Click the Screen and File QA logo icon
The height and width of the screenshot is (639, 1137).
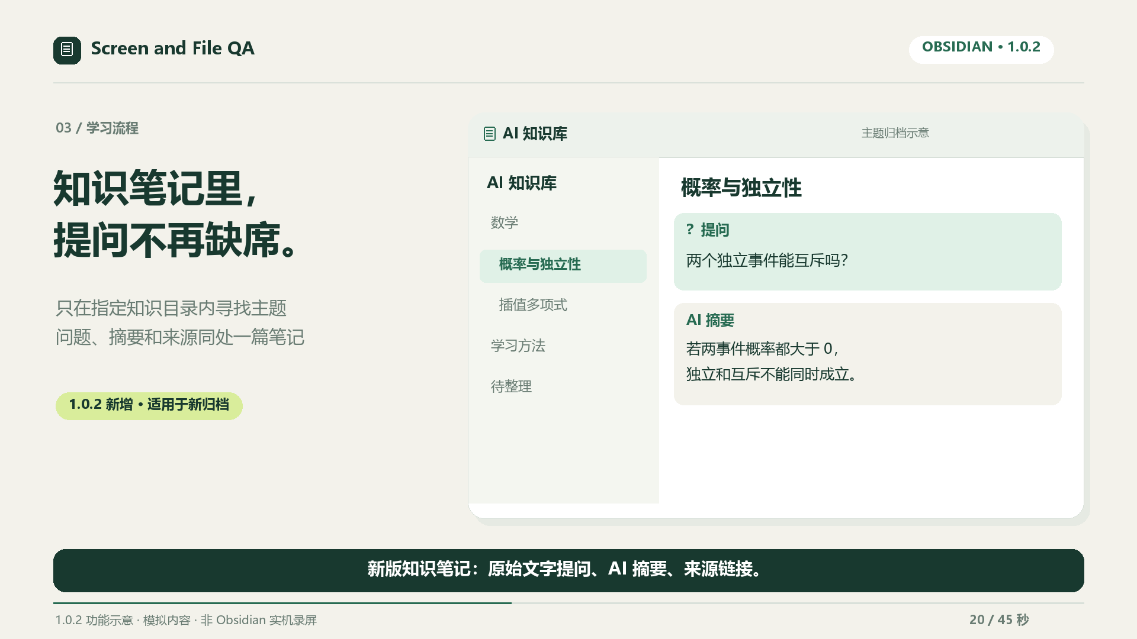tap(67, 50)
